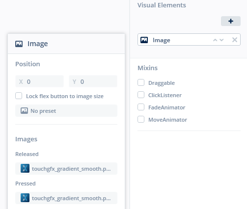Click the Y position input field
Screen dimensions: 247x209
click(x=93, y=81)
